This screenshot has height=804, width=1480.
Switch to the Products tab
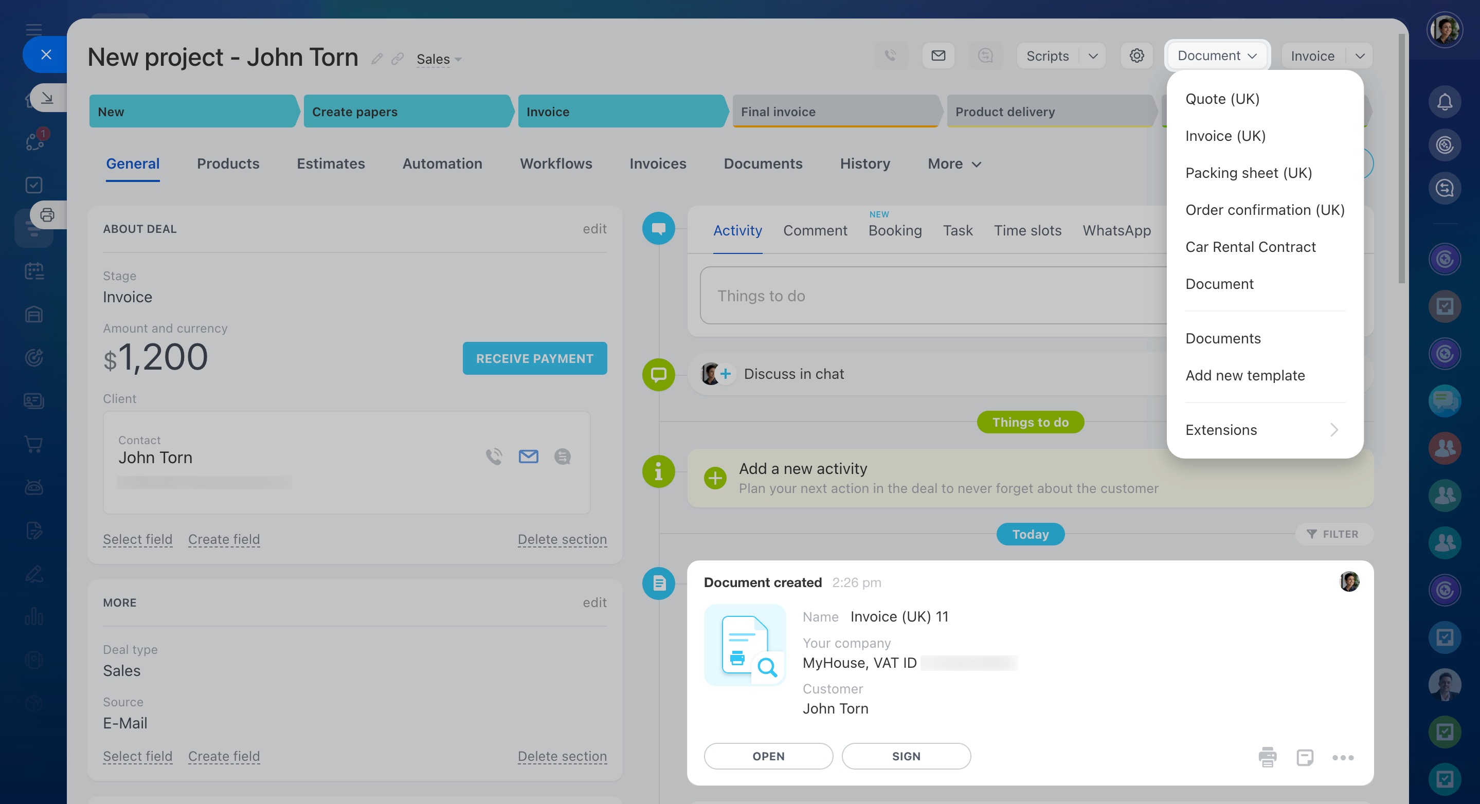pos(228,163)
